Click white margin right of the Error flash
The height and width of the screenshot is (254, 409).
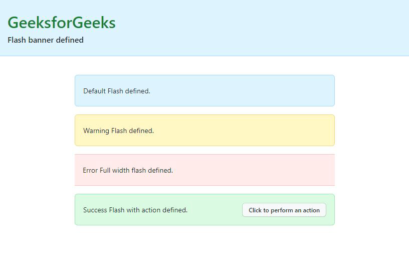pos(371,170)
